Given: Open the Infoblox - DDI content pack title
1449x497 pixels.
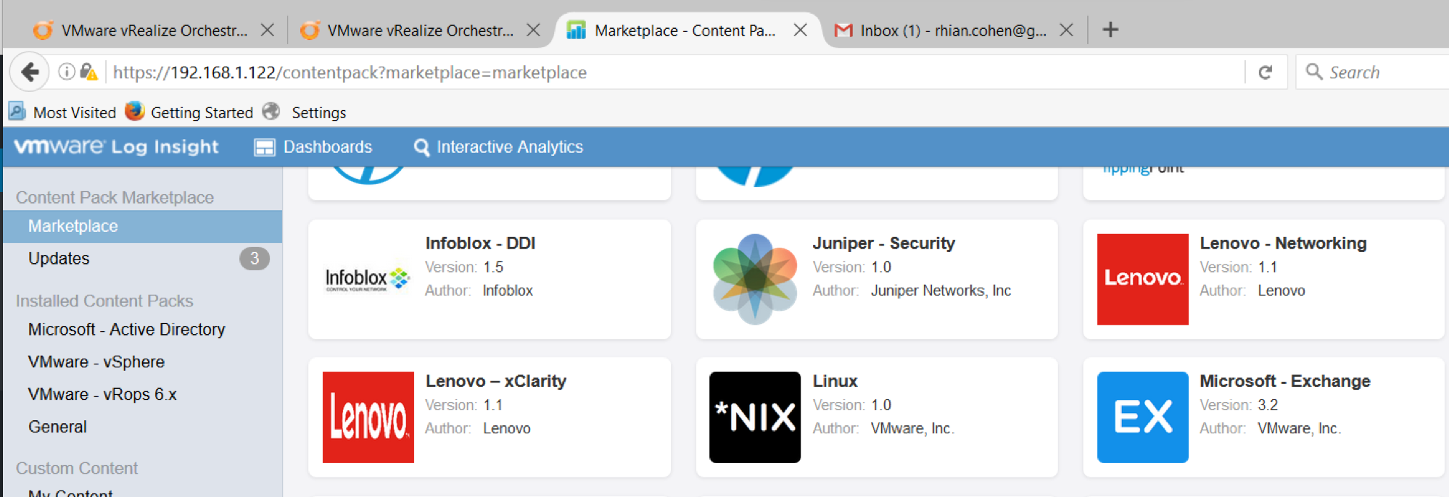Looking at the screenshot, I should 480,243.
